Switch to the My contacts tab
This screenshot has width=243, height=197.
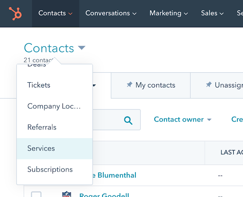[155, 85]
